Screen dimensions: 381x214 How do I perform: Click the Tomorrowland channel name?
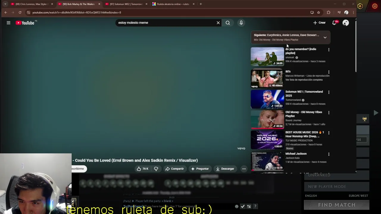(x=293, y=100)
